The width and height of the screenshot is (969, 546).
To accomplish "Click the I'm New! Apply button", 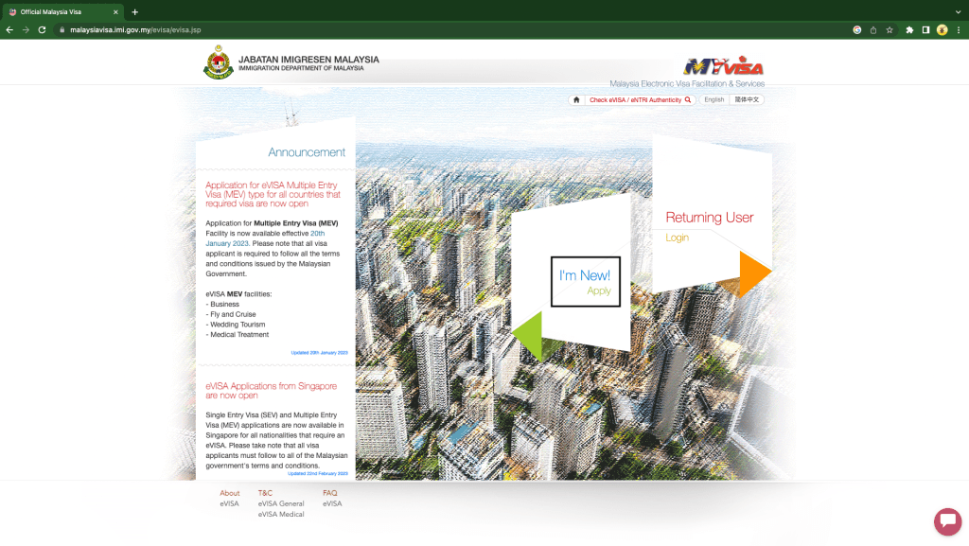I will click(x=585, y=282).
